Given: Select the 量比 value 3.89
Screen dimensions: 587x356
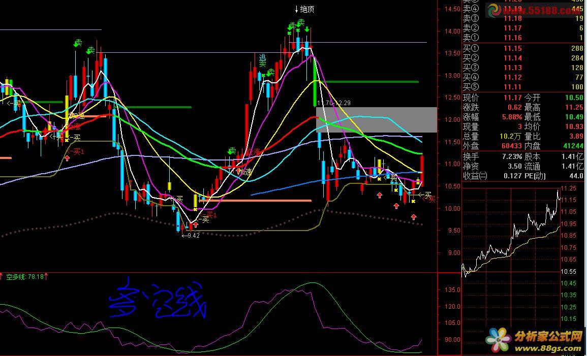Looking at the screenshot, I should (x=576, y=137).
